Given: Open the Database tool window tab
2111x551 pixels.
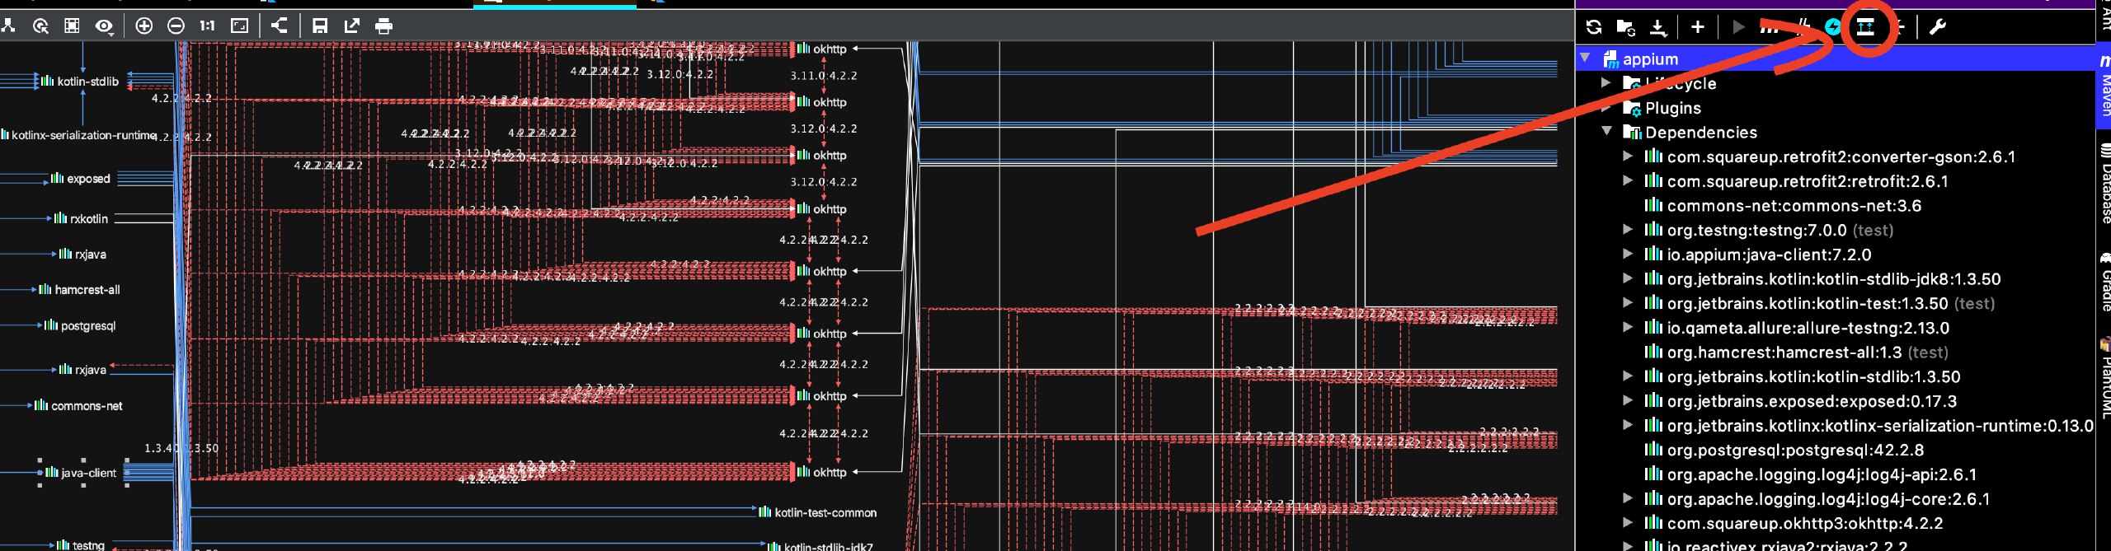Looking at the screenshot, I should pyautogui.click(x=2104, y=183).
